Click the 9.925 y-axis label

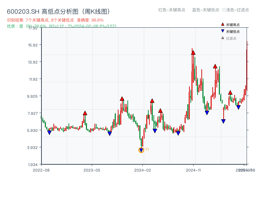pos(32,96)
